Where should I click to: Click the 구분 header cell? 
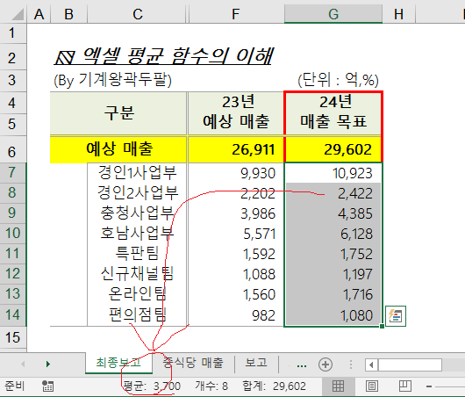pyautogui.click(x=118, y=113)
